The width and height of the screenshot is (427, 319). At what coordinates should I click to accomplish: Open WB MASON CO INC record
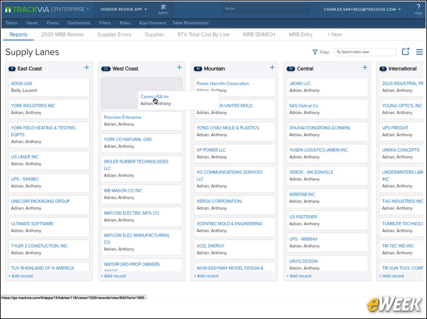123,191
